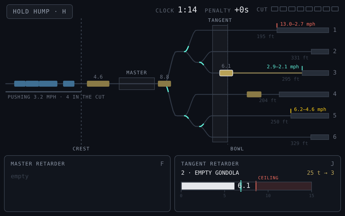Click the standing cars block on track 4
The width and height of the screenshot is (345, 216).
(304, 94)
